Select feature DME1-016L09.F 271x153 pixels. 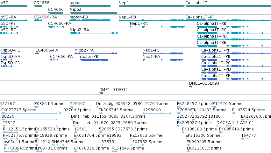pyautogui.click(x=205, y=83)
